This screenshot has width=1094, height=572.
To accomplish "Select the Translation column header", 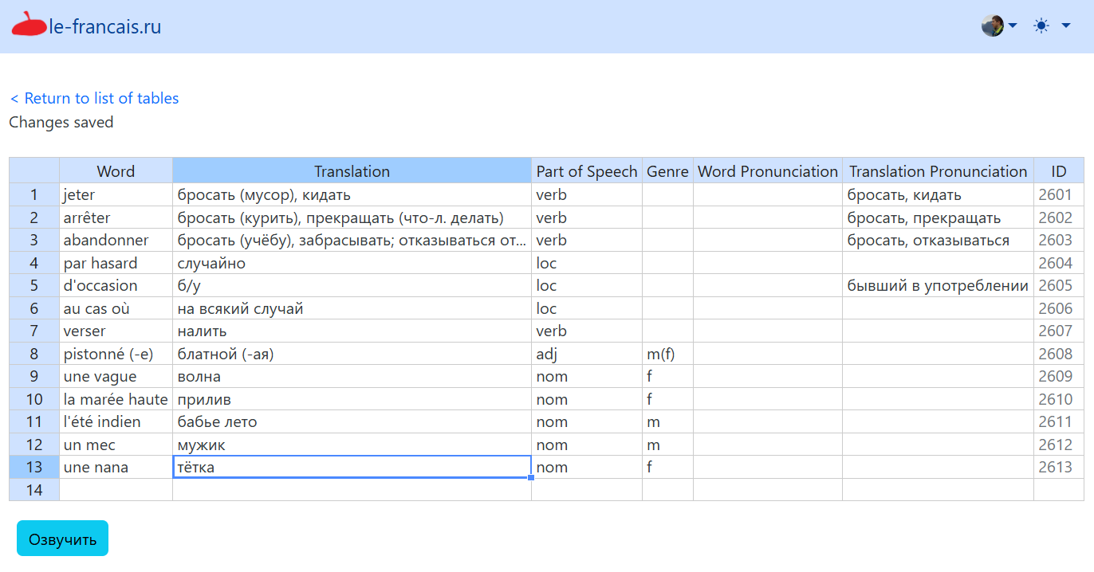I will pos(352,171).
